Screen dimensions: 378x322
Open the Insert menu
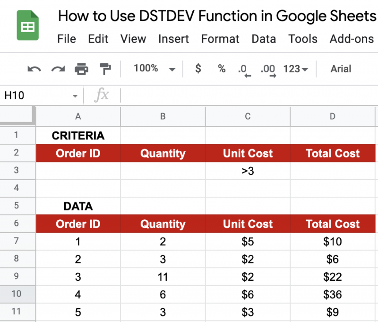pyautogui.click(x=173, y=39)
